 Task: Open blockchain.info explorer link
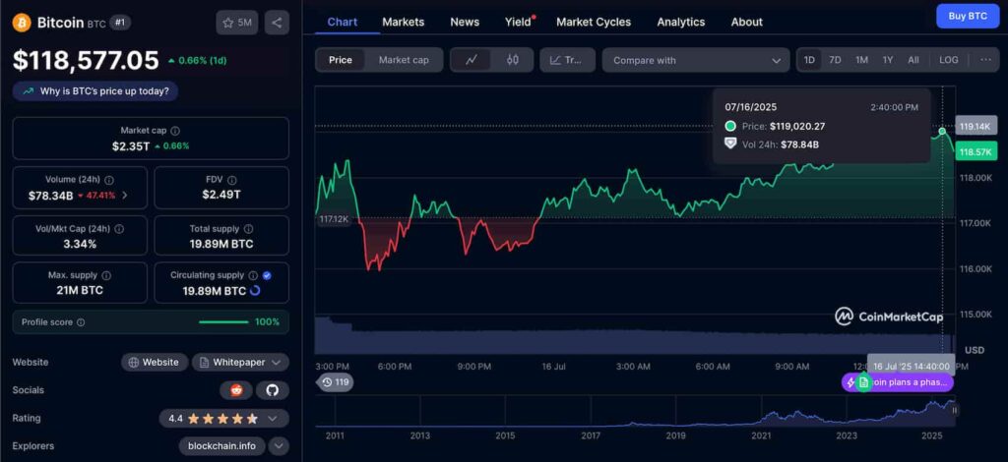point(221,445)
